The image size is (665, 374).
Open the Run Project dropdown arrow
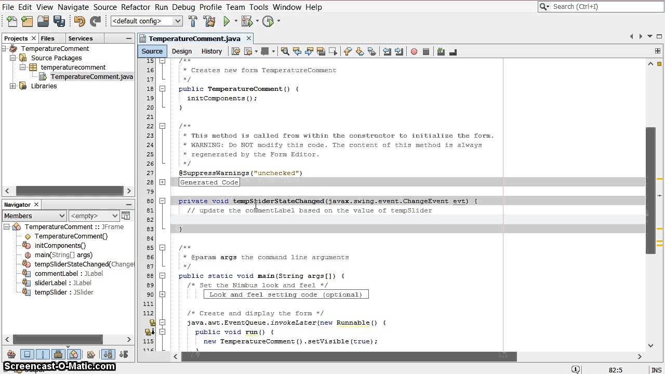click(236, 21)
